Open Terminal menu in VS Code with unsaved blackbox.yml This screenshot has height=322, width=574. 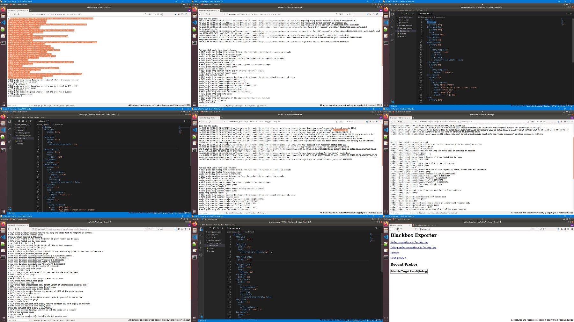[229, 225]
